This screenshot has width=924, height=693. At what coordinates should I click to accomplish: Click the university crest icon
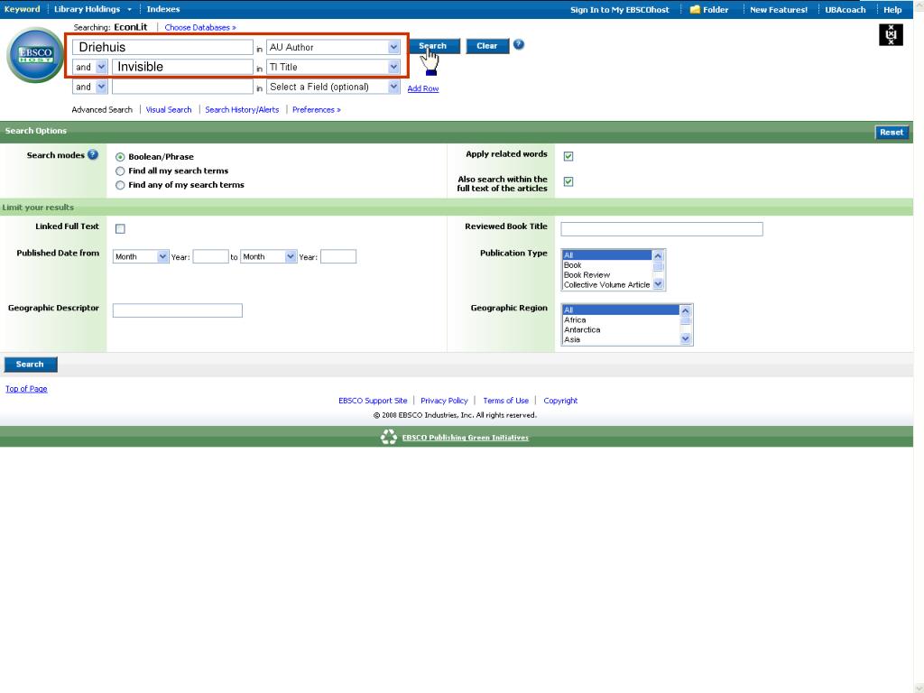891,35
